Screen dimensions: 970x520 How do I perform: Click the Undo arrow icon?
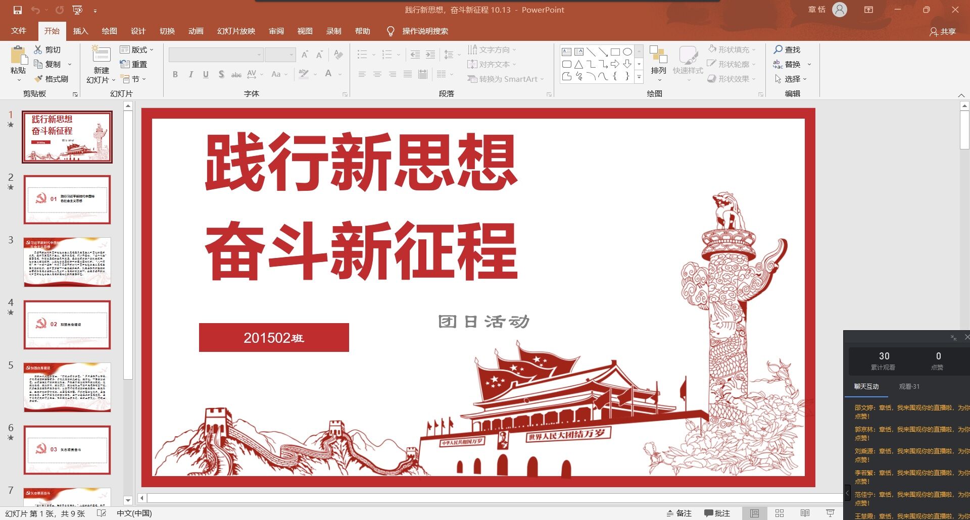point(35,10)
